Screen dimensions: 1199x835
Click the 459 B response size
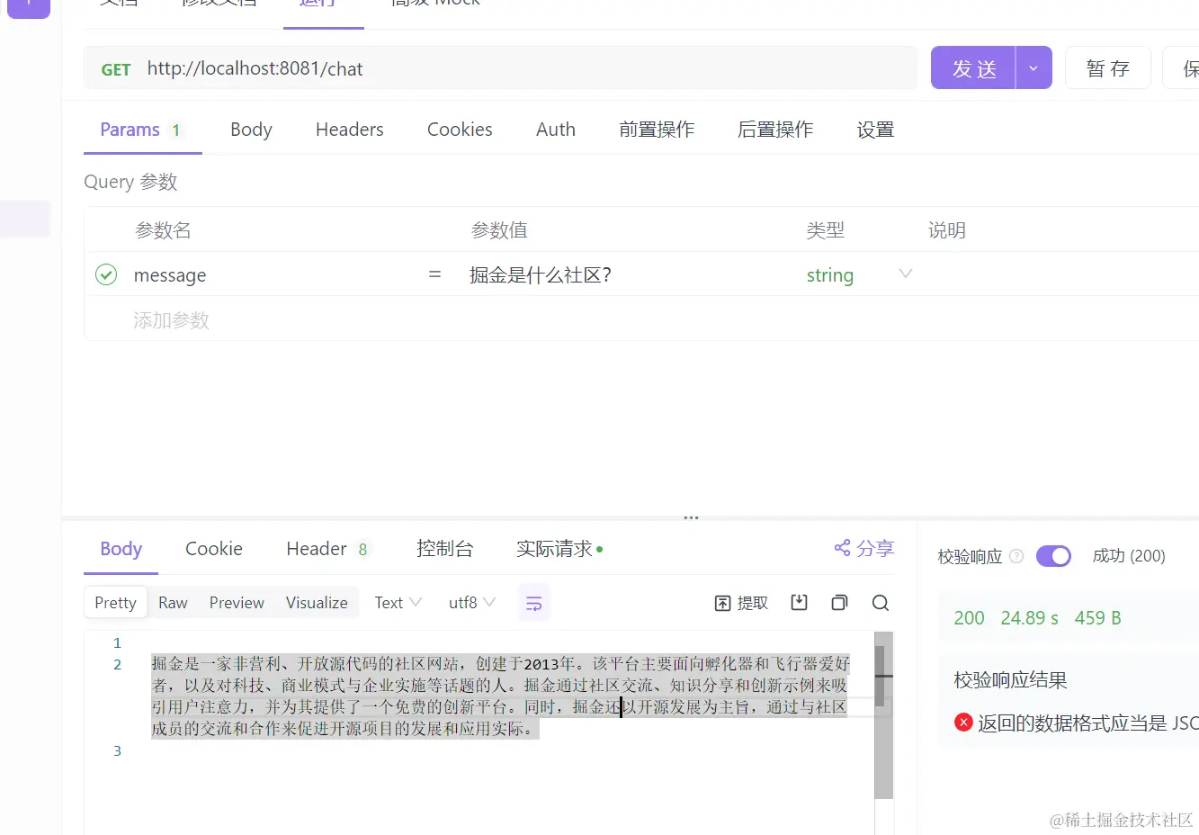1097,618
